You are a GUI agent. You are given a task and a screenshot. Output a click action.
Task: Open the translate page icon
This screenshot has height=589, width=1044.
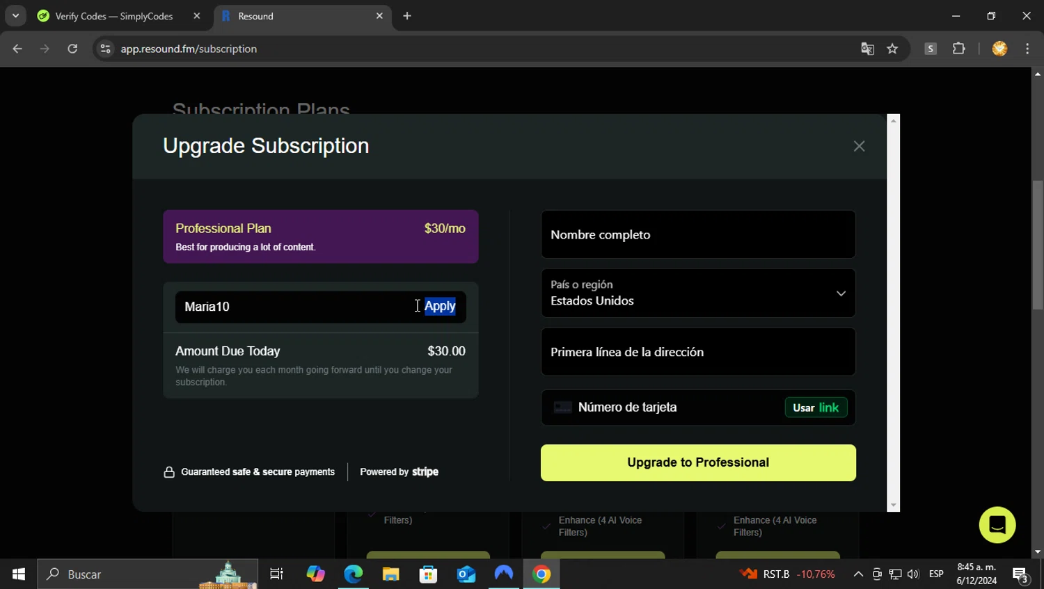tap(867, 49)
